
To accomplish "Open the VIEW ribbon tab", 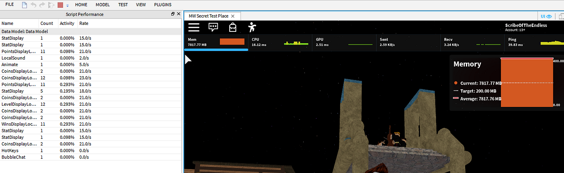I will tap(141, 5).
